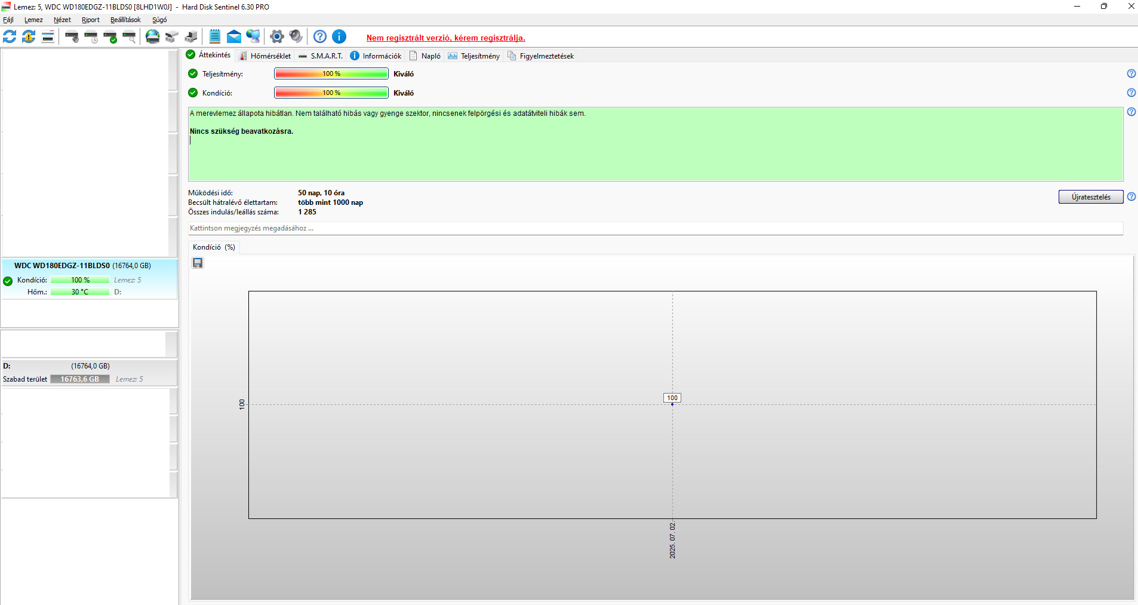
Task: Click the 'Becsült hátralévő élettartam:' label
Action: pos(233,202)
